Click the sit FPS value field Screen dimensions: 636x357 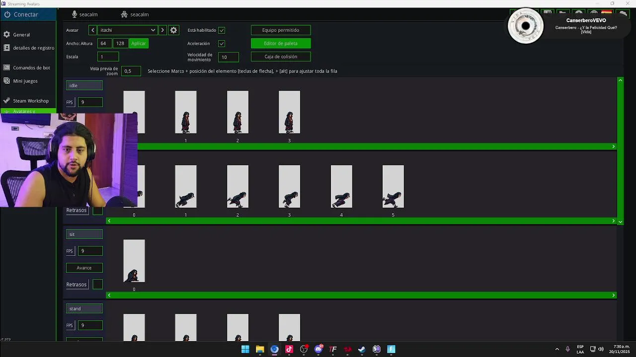91,251
